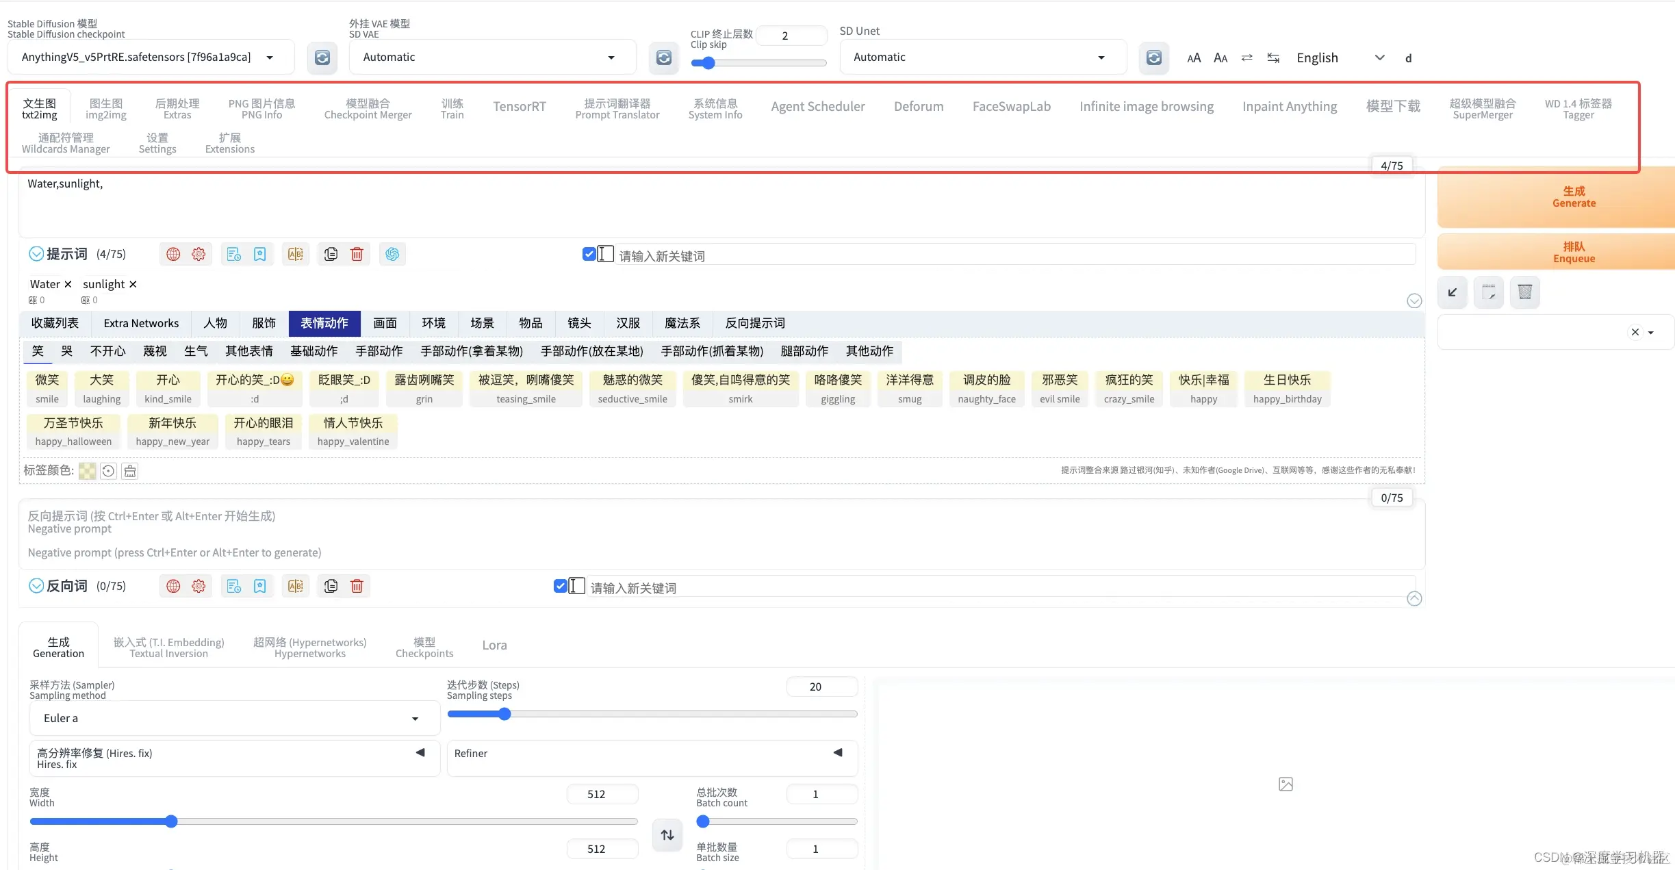Click the large-small 'AA' font size icon
The image size is (1675, 870).
(x=1220, y=58)
